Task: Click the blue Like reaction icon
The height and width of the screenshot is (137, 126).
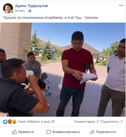Action: (x=5, y=121)
